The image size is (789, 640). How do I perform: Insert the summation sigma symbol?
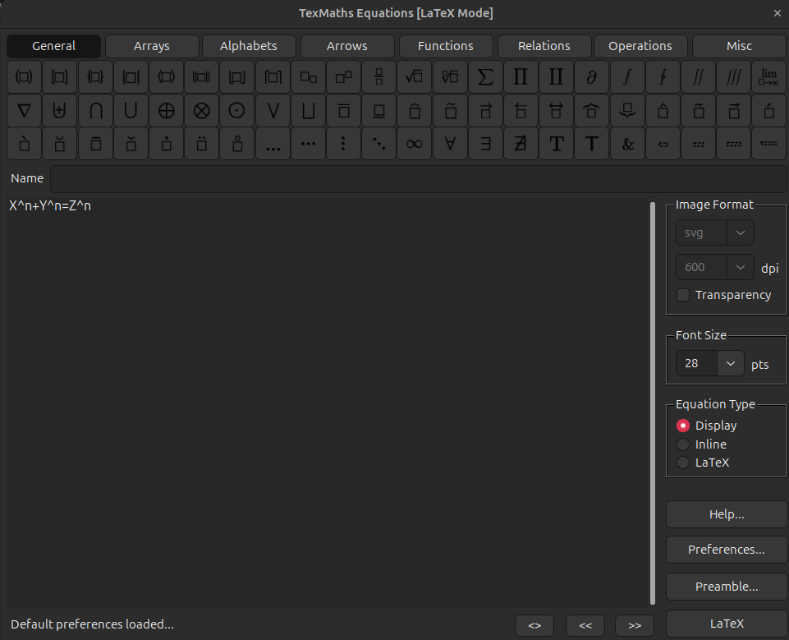click(485, 77)
